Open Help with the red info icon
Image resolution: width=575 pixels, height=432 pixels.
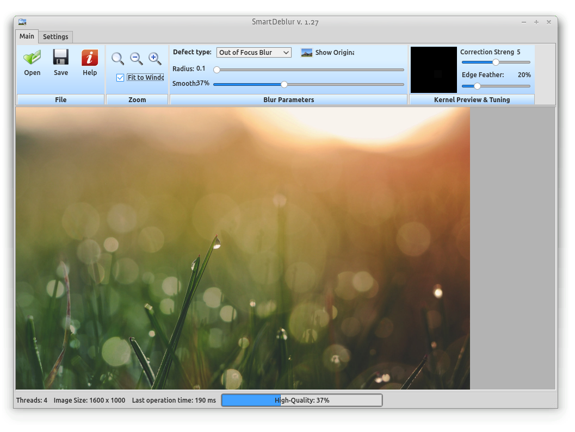point(90,57)
